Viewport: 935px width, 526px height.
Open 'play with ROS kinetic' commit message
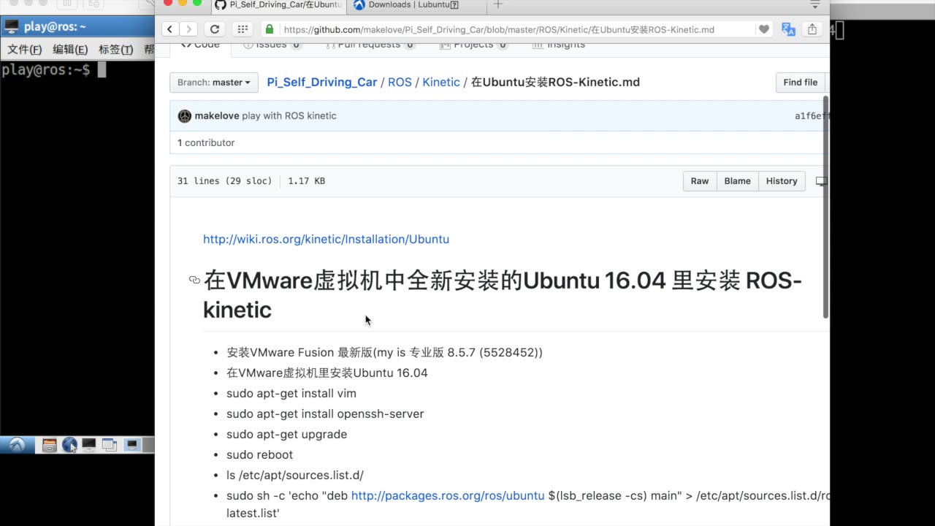click(289, 115)
